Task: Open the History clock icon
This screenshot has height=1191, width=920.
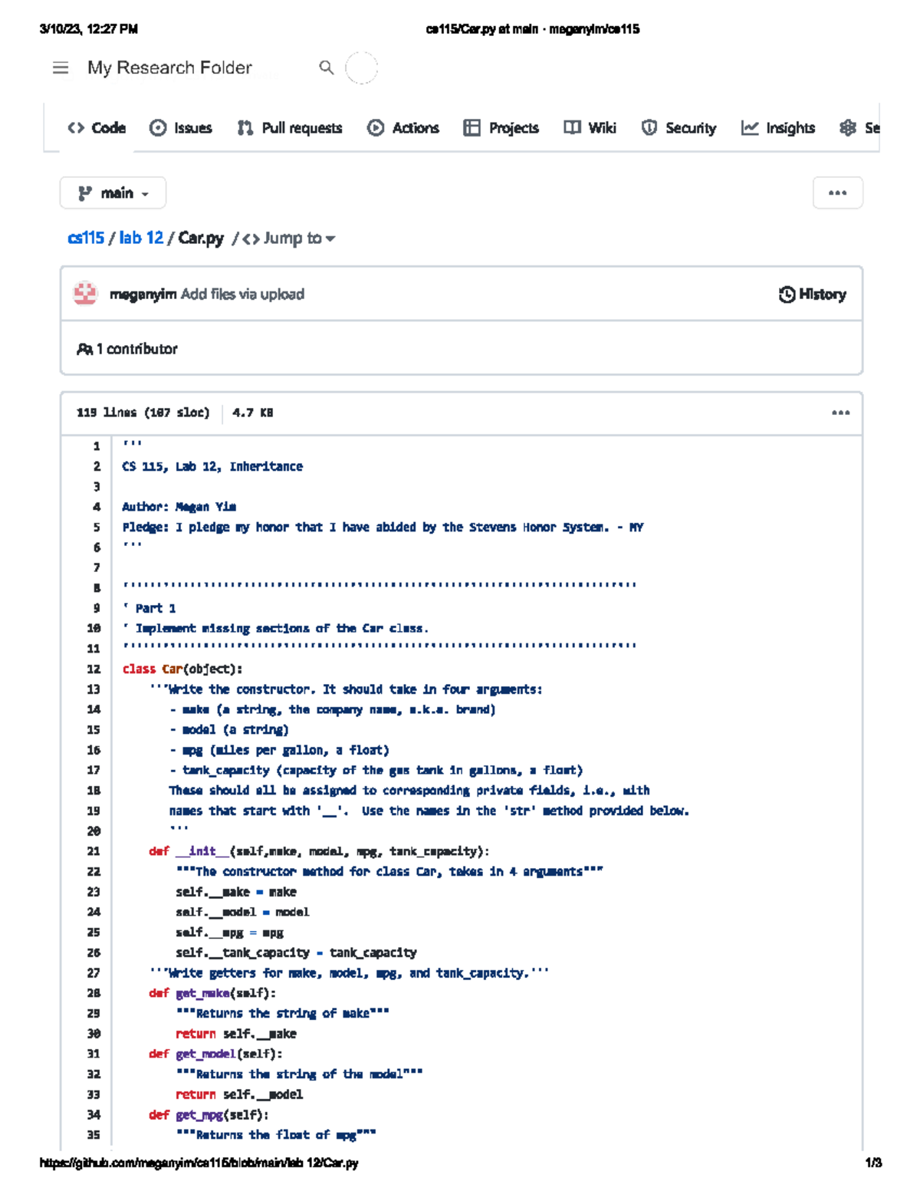Action: 787,294
